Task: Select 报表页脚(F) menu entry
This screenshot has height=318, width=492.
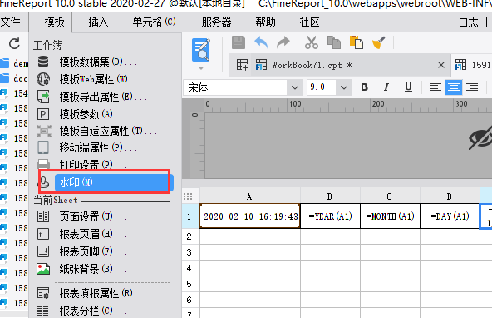Action: [x=93, y=251]
